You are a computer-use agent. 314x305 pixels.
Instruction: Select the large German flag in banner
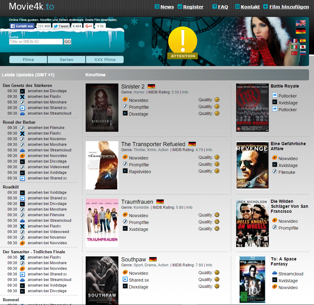pyautogui.click(x=301, y=31)
